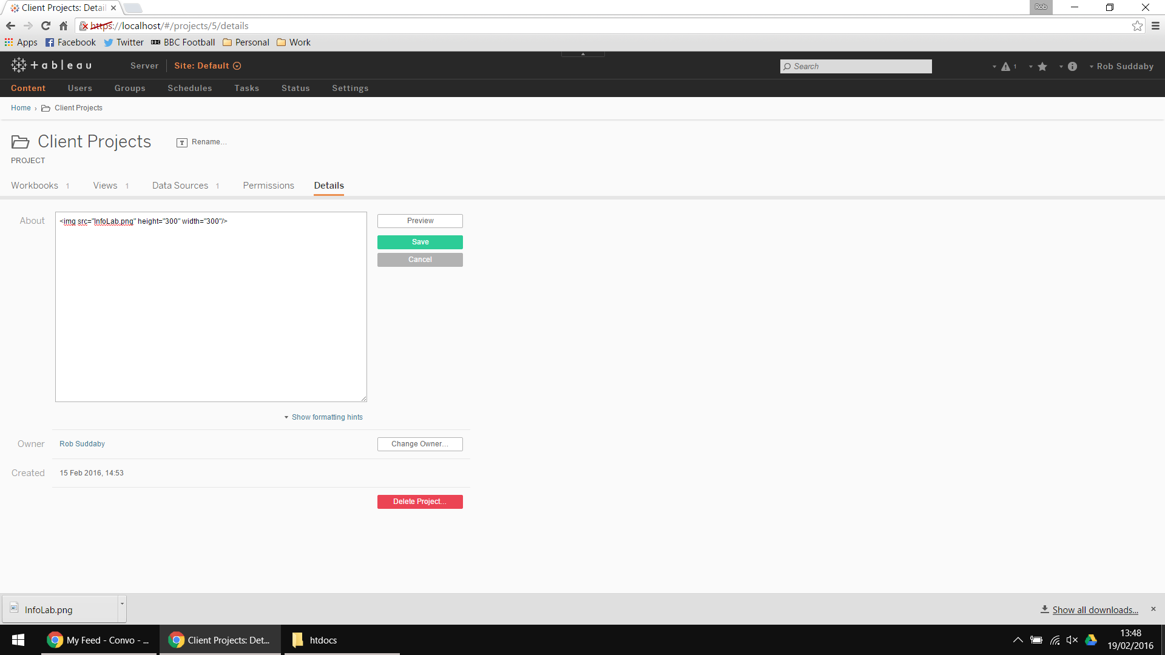1165x655 pixels.
Task: Click the Change Owner button
Action: pos(420,444)
